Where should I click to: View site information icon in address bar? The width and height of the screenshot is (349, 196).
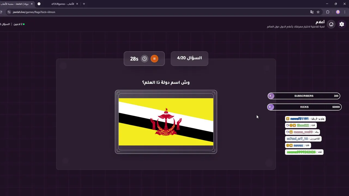point(9,12)
